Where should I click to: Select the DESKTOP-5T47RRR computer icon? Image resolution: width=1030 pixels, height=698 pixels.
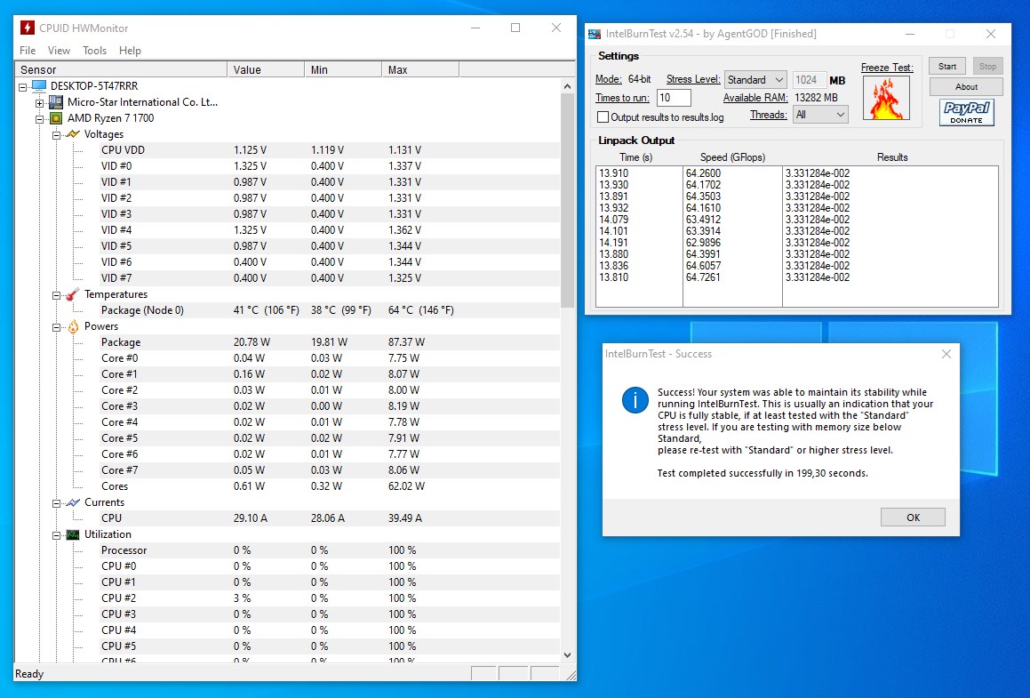(x=39, y=86)
